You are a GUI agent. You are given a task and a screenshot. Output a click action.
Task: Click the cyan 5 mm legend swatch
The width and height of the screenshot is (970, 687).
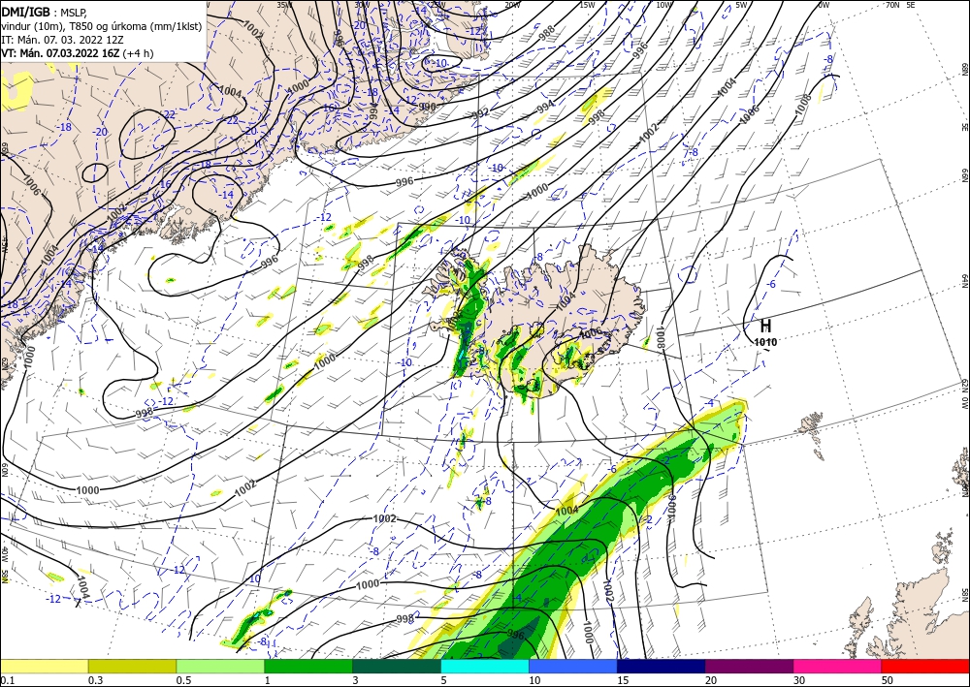click(485, 666)
